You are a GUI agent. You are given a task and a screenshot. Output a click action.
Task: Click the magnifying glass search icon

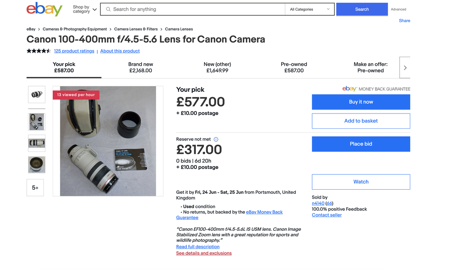[108, 9]
